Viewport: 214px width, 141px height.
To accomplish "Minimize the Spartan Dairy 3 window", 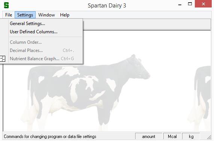I will (180, 4).
